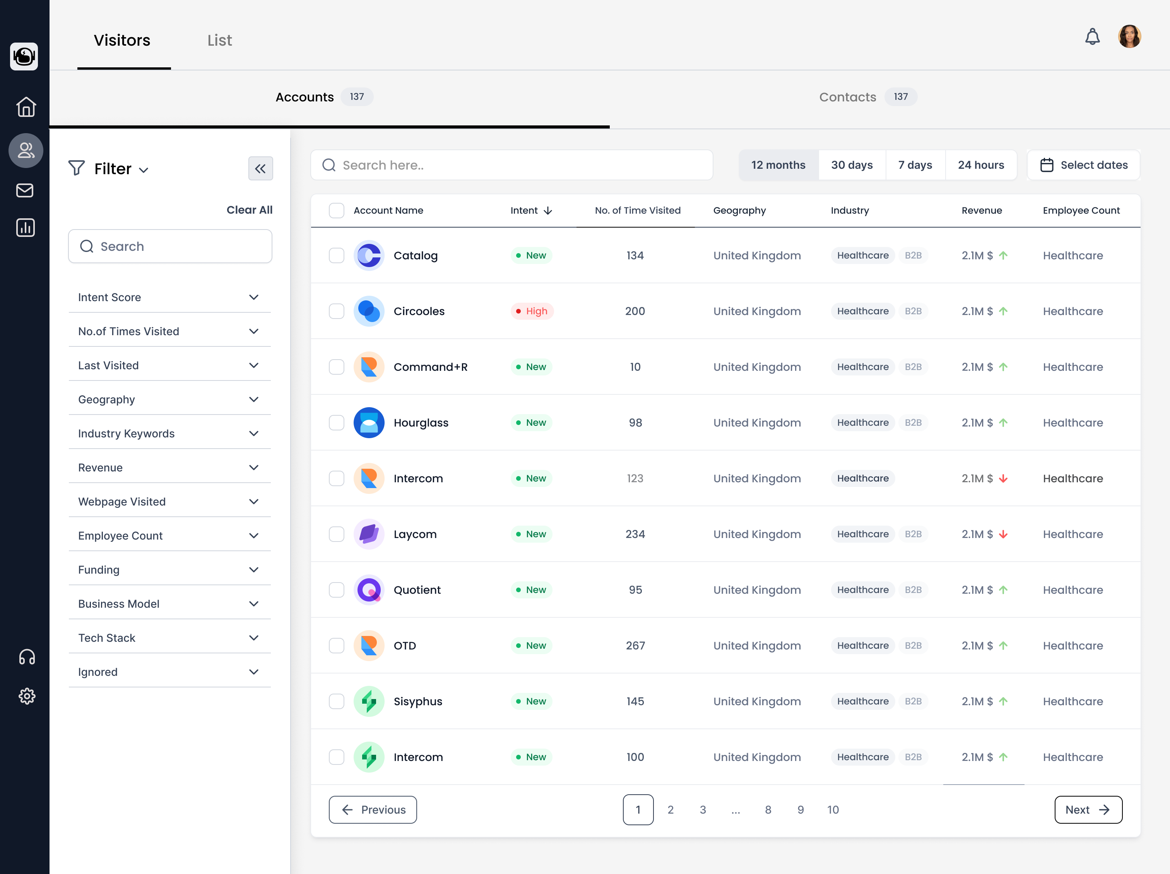The width and height of the screenshot is (1170, 874).
Task: Open the Select dates calendar picker
Action: click(x=1083, y=165)
